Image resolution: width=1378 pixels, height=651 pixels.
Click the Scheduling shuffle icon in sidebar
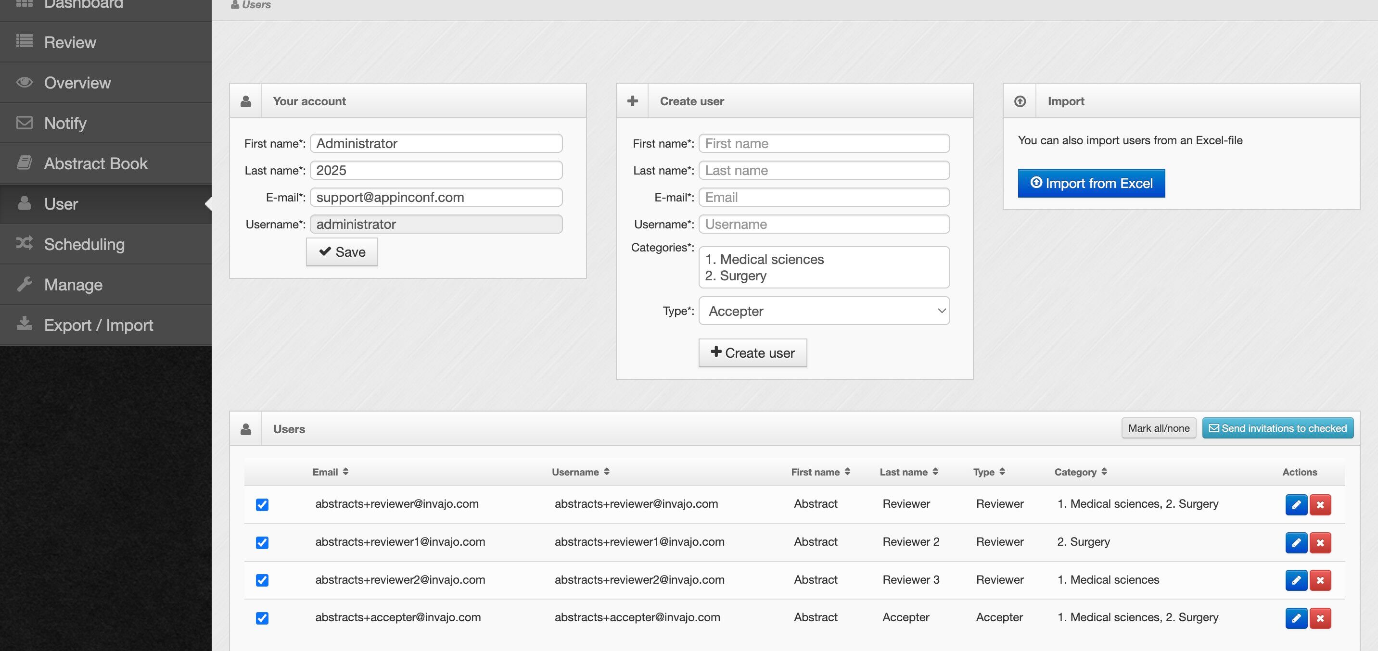point(24,244)
